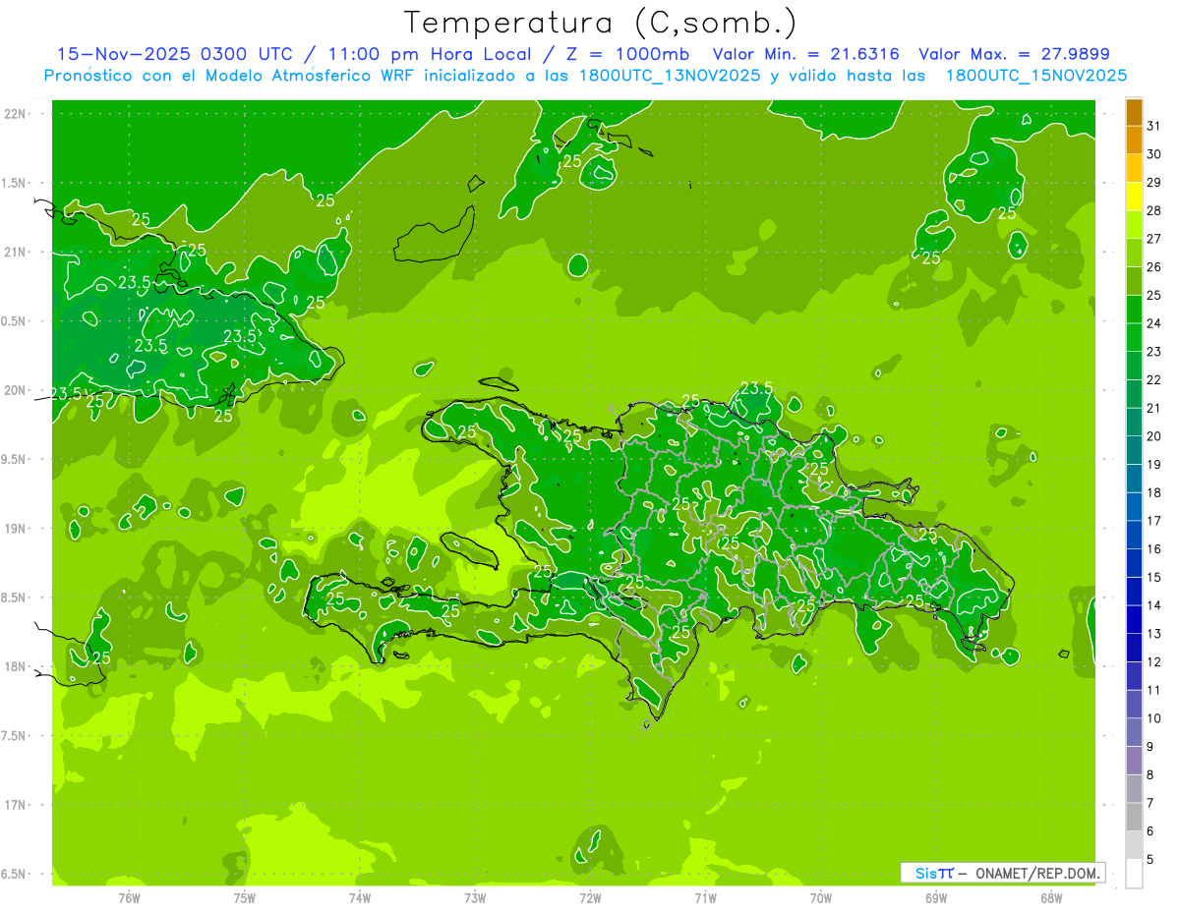Image resolution: width=1180 pixels, height=911 pixels.
Task: Click the '20' value on the color scale
Action: pos(1154,436)
